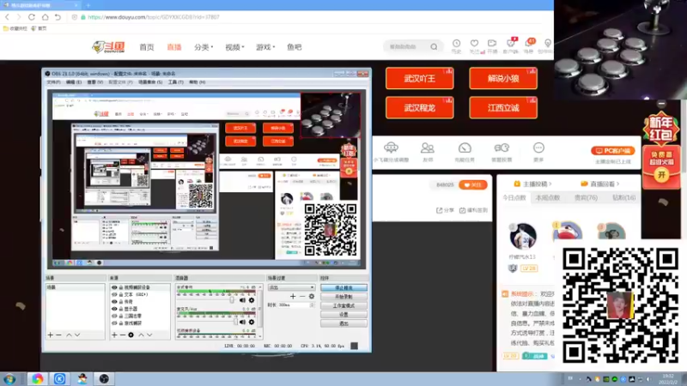This screenshot has width=687, height=386.
Task: Open the gauge task icon
Action: (465, 148)
